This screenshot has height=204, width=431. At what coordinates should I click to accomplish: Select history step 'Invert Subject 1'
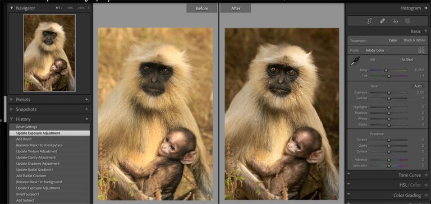point(49,194)
